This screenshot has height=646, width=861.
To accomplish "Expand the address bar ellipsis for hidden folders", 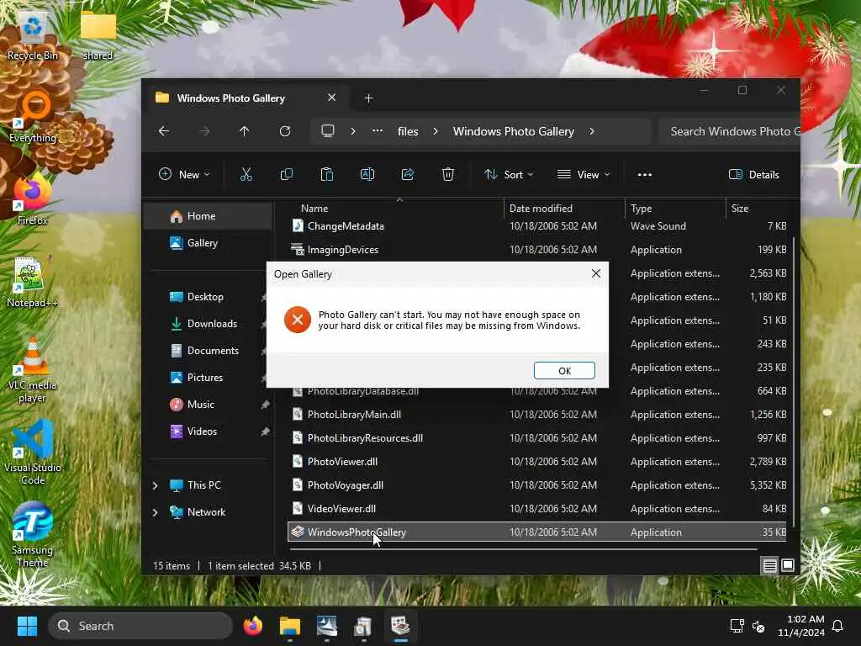I will pyautogui.click(x=378, y=131).
